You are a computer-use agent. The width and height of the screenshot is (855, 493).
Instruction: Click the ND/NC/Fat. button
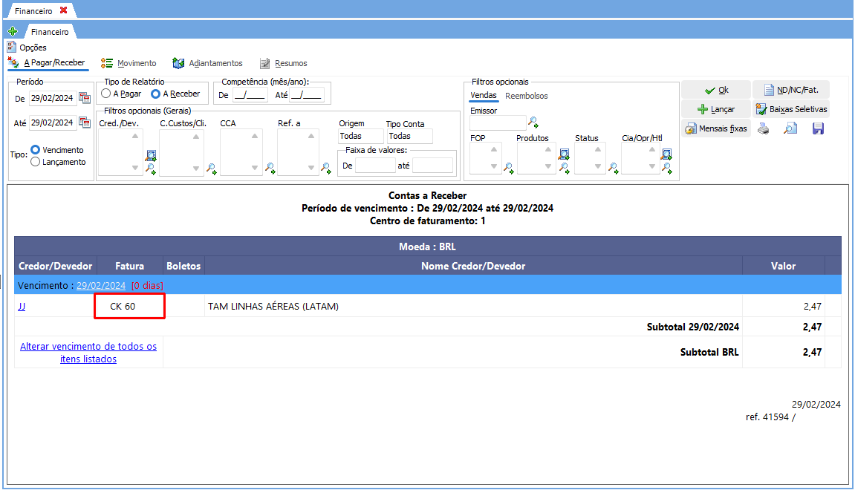(x=791, y=90)
